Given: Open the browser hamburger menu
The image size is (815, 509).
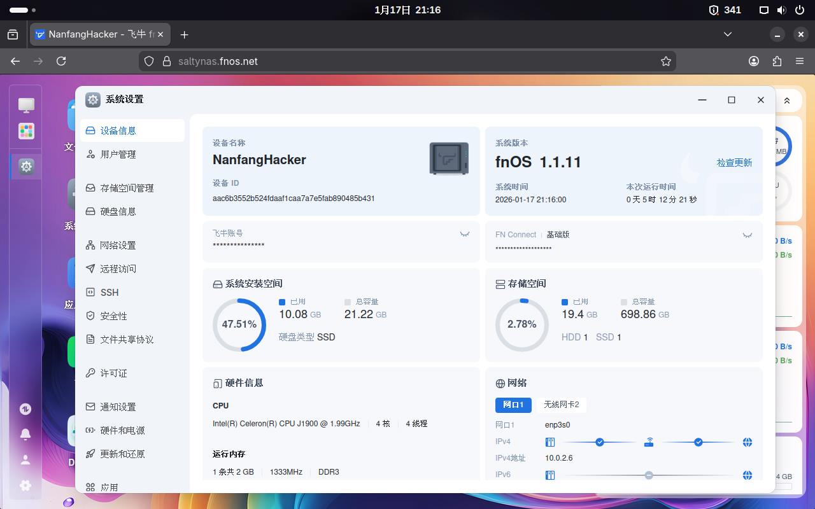Looking at the screenshot, I should tap(800, 61).
